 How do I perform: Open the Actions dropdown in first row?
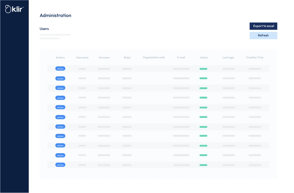[x=60, y=69]
